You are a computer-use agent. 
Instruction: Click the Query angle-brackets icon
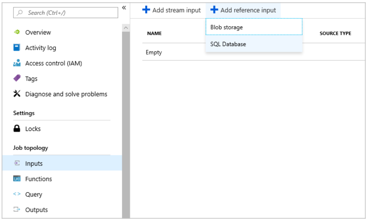[x=17, y=194]
